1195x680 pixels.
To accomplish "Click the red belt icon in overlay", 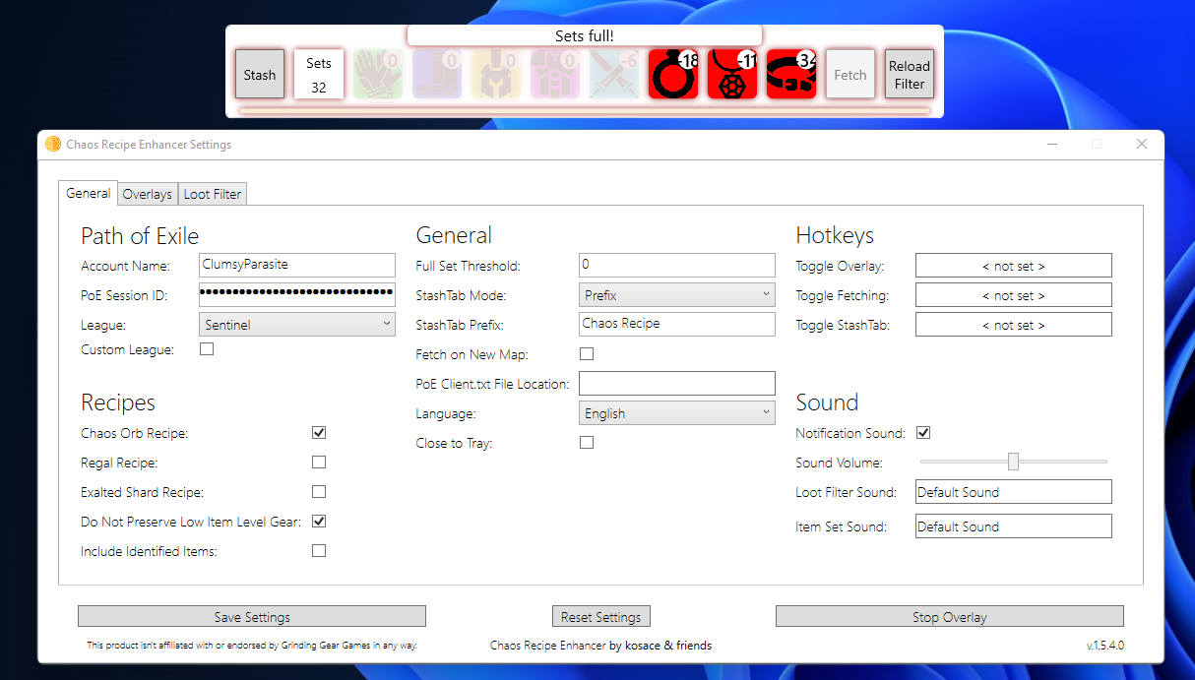I will [x=791, y=74].
